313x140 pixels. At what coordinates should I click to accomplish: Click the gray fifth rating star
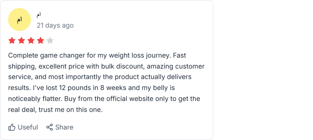[50, 40]
